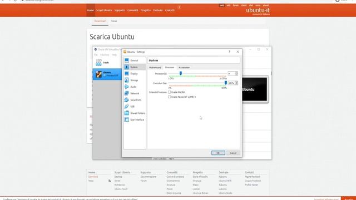This screenshot has height=200, width=356.
Task: Click the Execution Cap slider handle
Action: pyautogui.click(x=226, y=83)
